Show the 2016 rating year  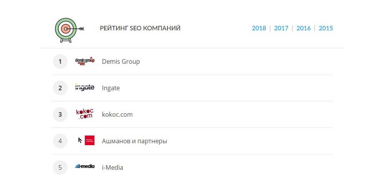point(303,28)
